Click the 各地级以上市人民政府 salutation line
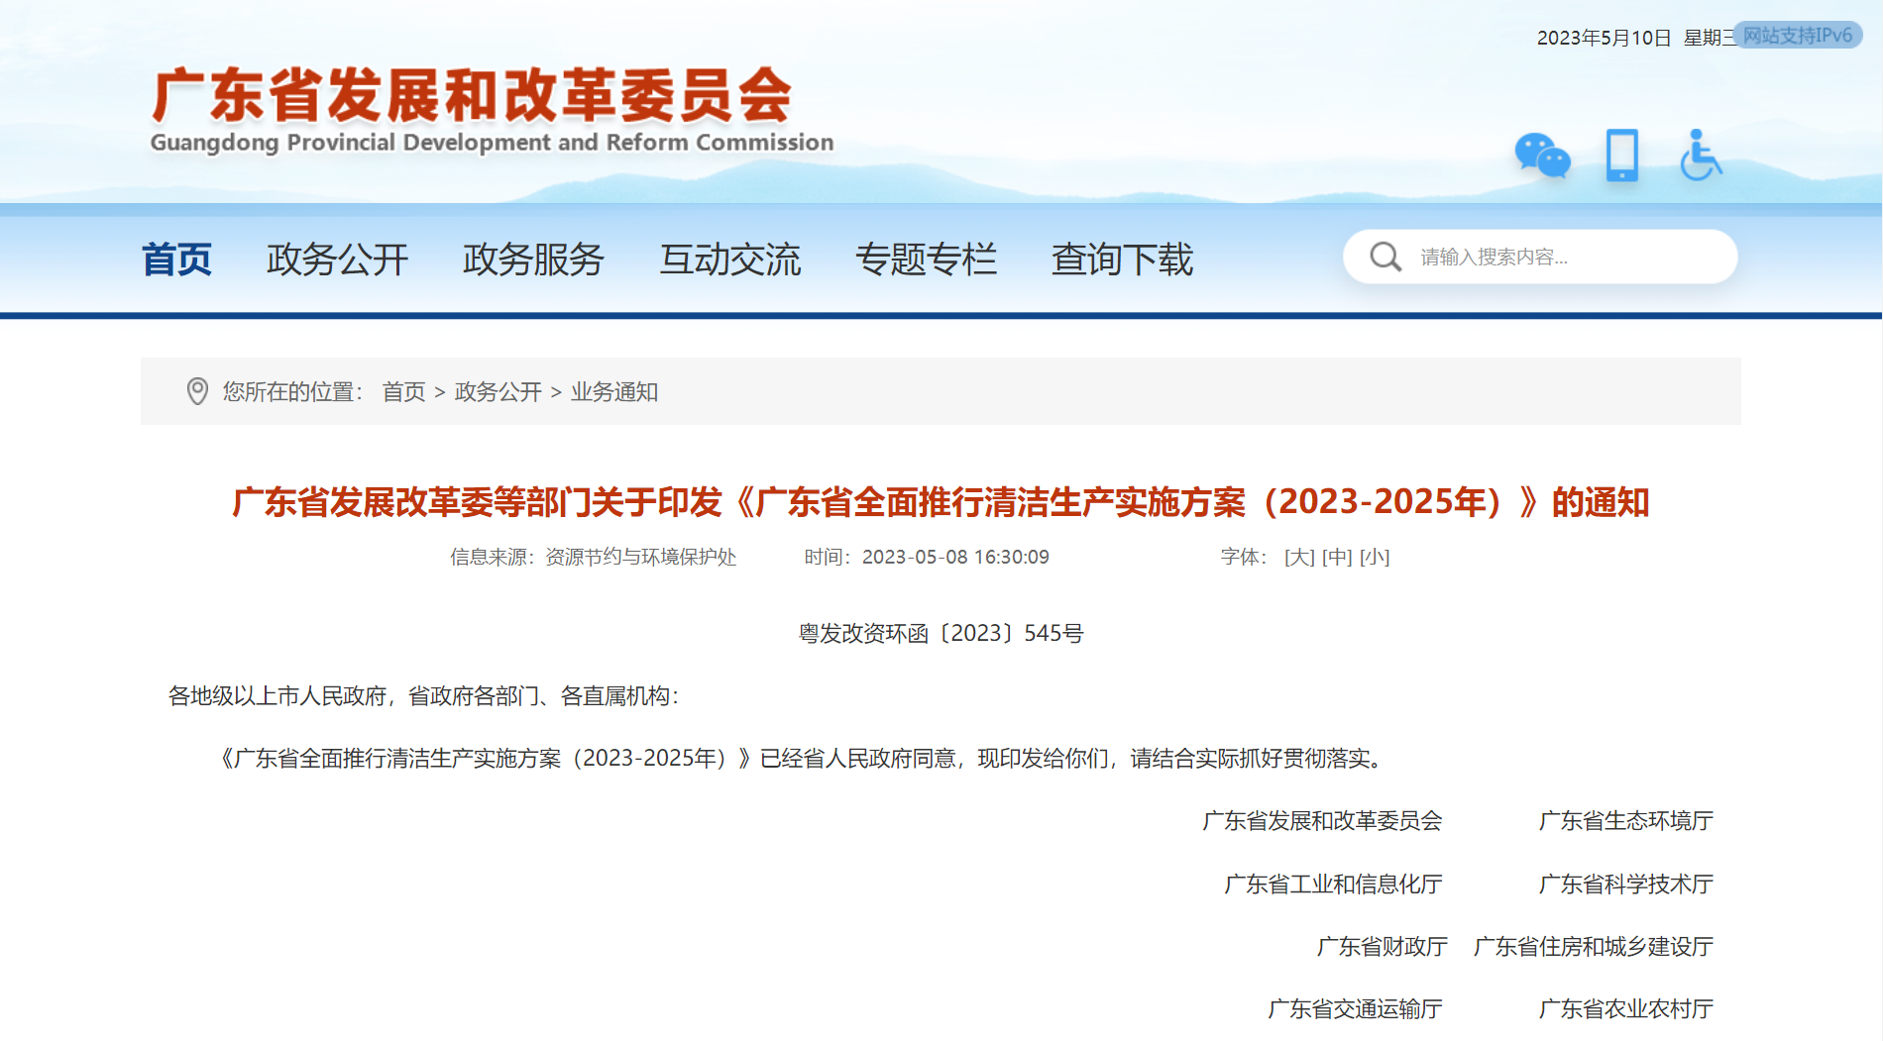Image resolution: width=1883 pixels, height=1041 pixels. point(424,696)
